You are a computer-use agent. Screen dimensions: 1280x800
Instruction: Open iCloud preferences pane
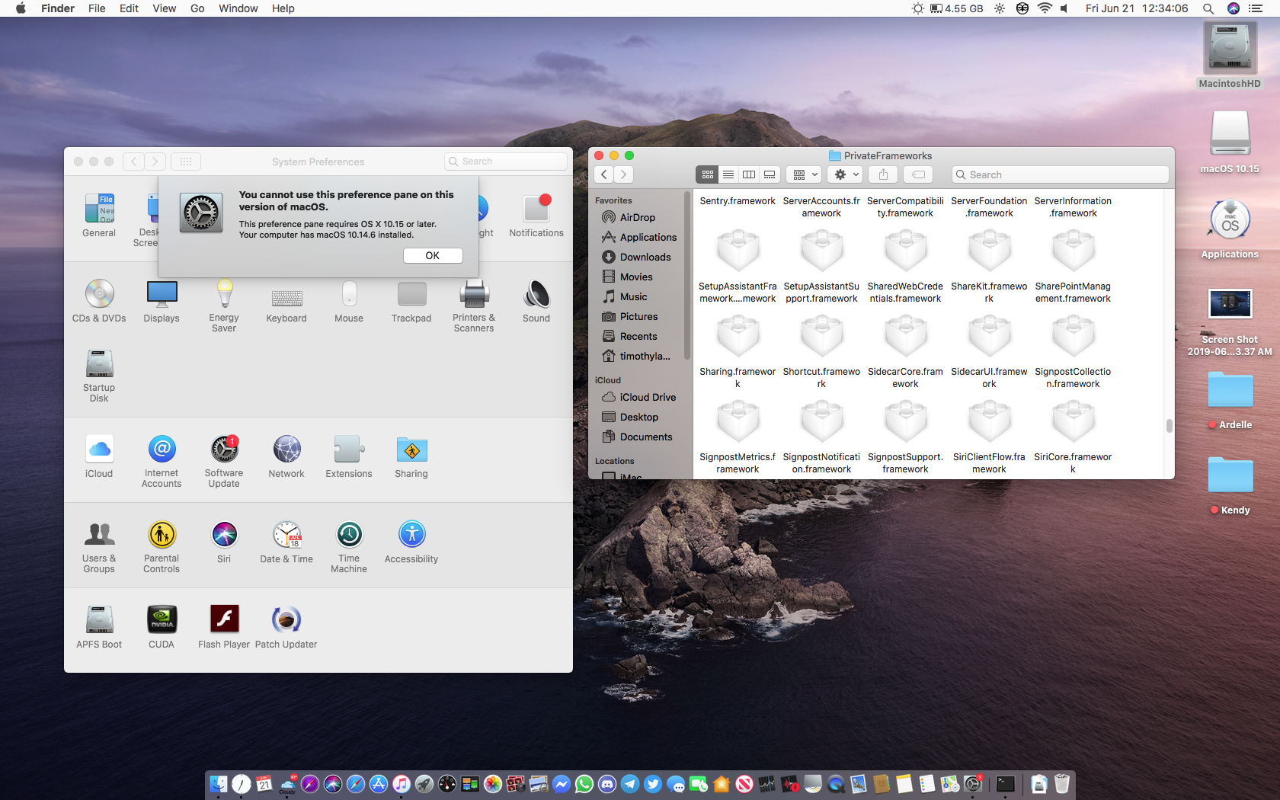(99, 456)
